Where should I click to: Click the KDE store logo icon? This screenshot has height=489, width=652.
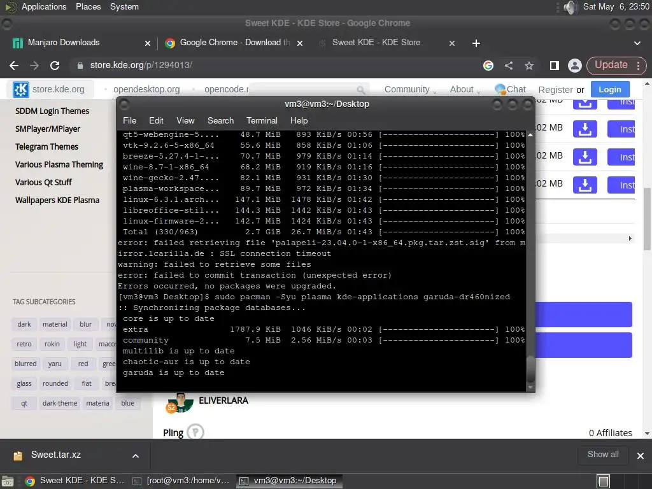click(x=21, y=89)
